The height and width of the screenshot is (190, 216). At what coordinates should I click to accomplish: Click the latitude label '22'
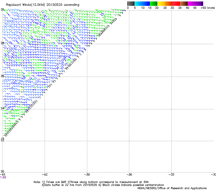[2, 140]
